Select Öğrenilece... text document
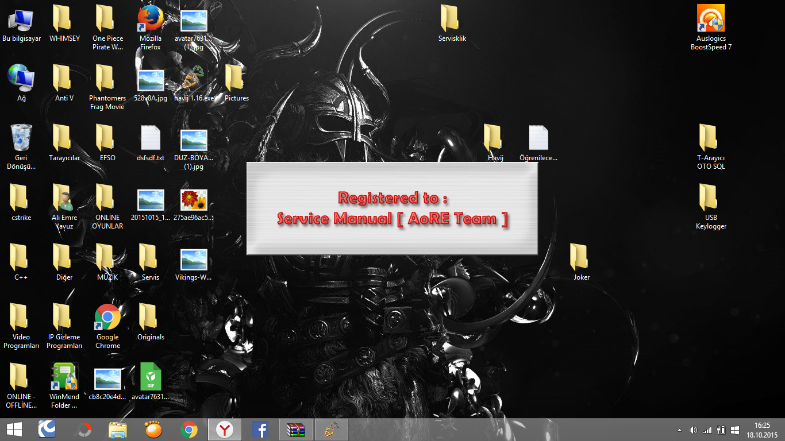Viewport: 785px width, 441px height. click(538, 144)
